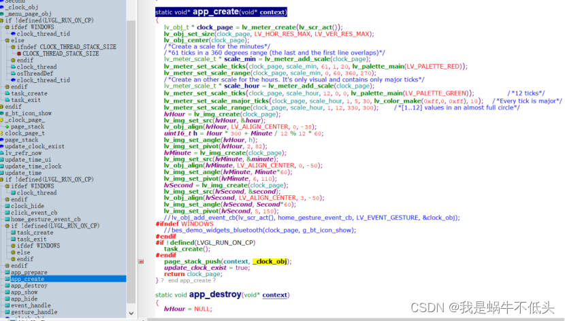565x321 pixels.
Task: Click the symbol panel scrollbar down arrow
Action: tap(131, 314)
